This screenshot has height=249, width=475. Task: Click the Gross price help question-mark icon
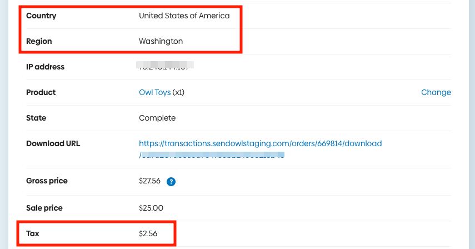point(171,181)
